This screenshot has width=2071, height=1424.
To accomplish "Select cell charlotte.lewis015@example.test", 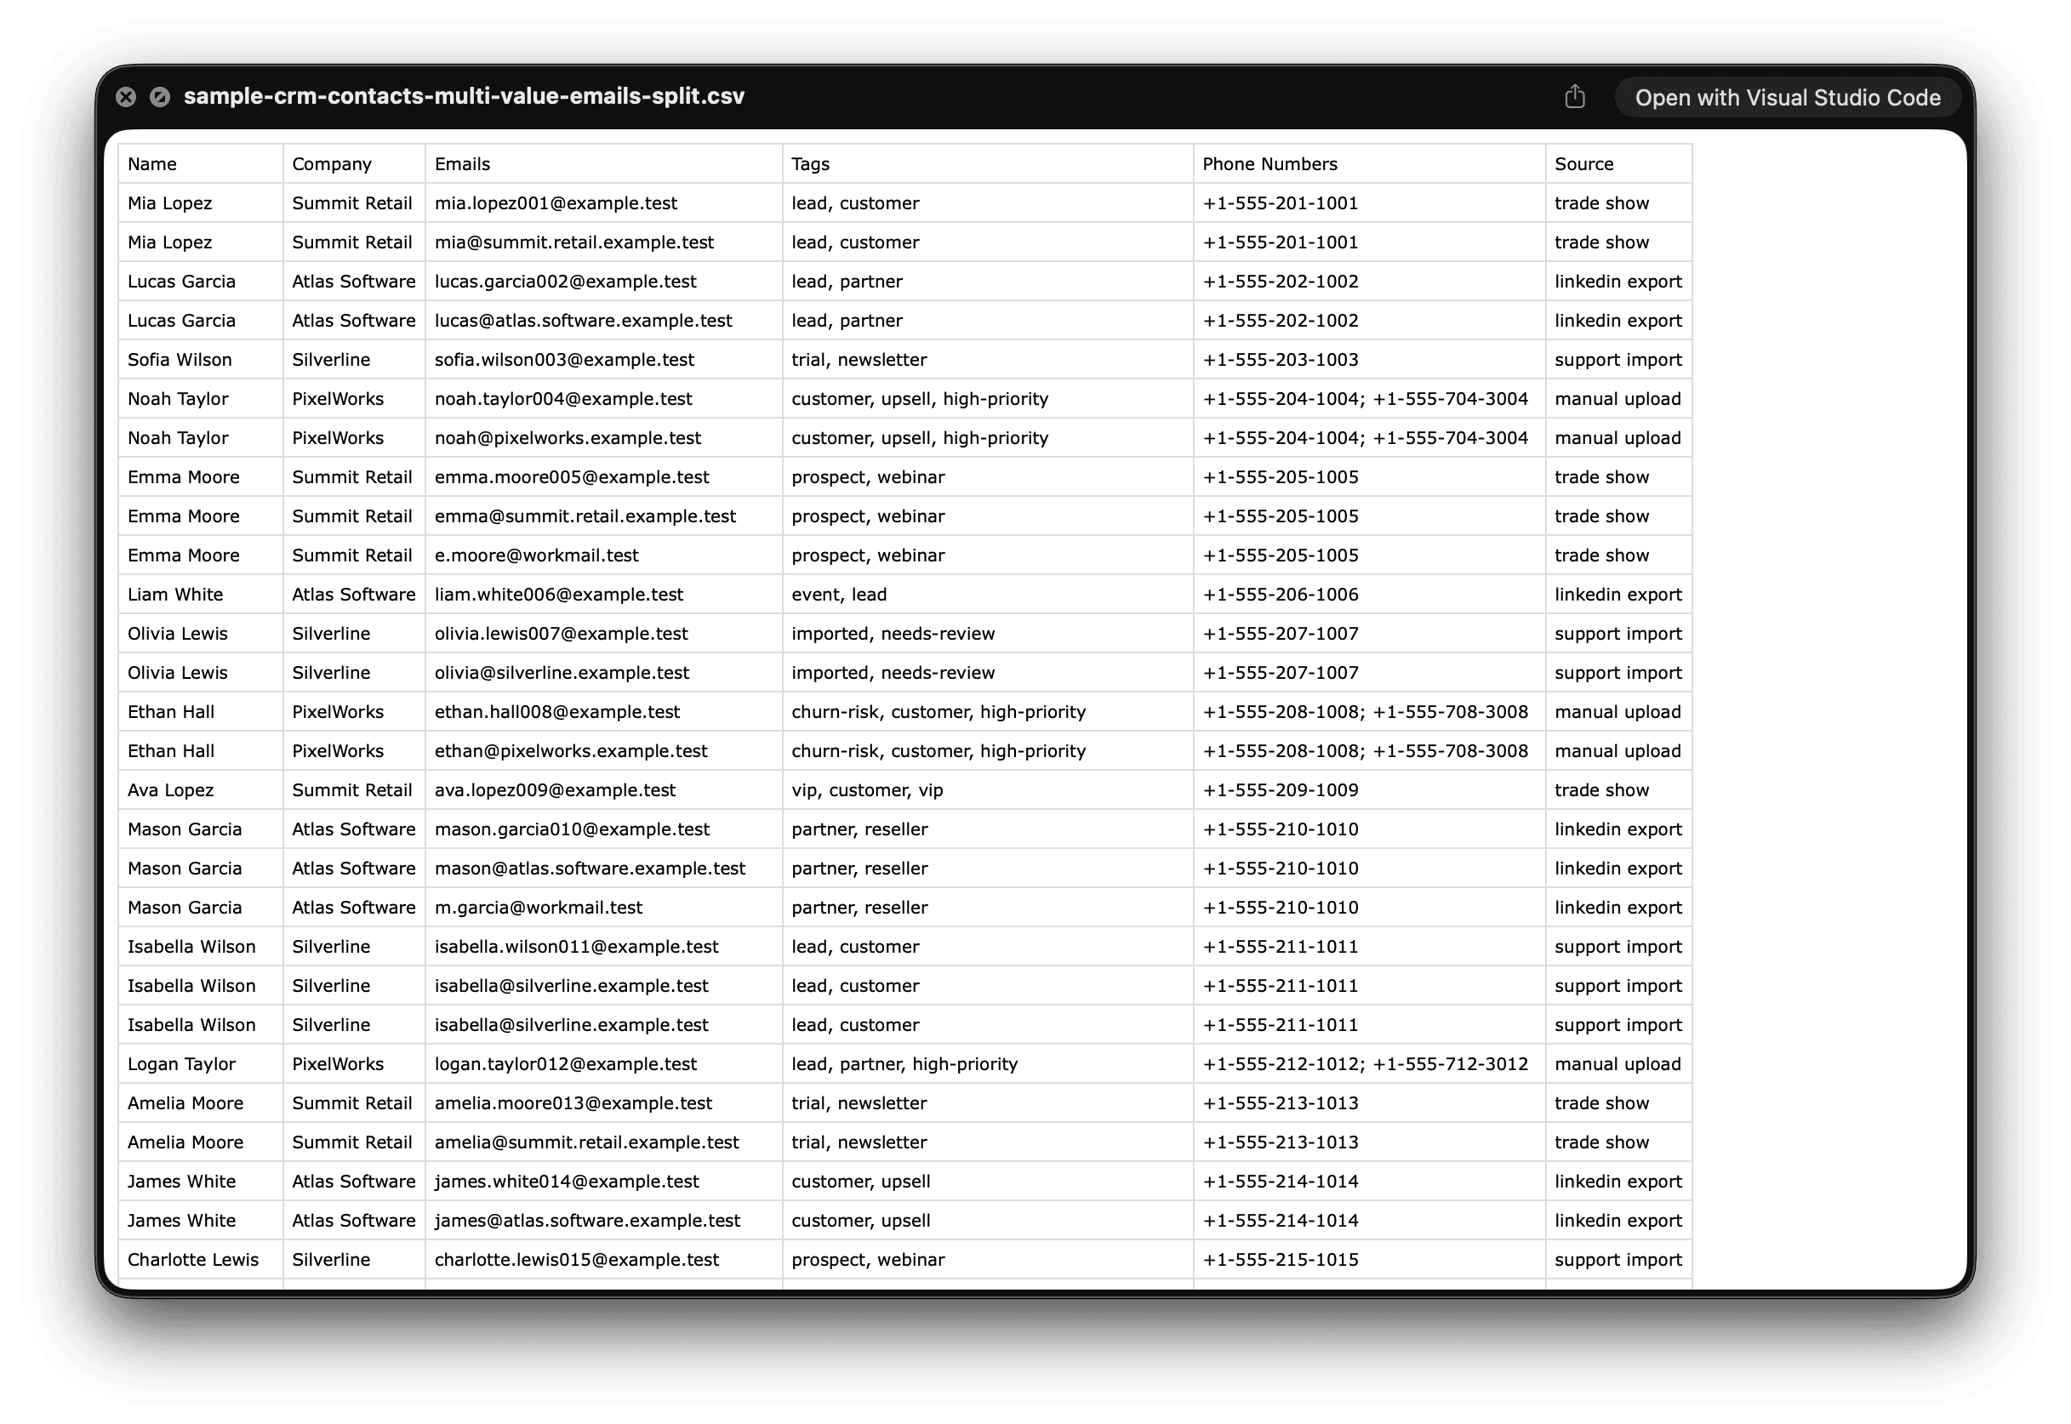I will coord(604,1260).
